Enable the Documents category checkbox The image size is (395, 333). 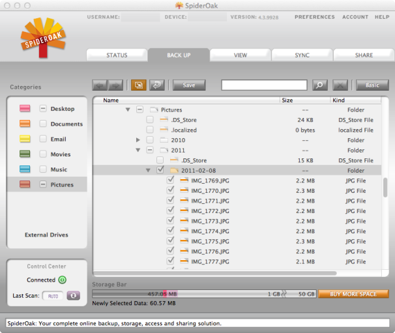click(43, 124)
